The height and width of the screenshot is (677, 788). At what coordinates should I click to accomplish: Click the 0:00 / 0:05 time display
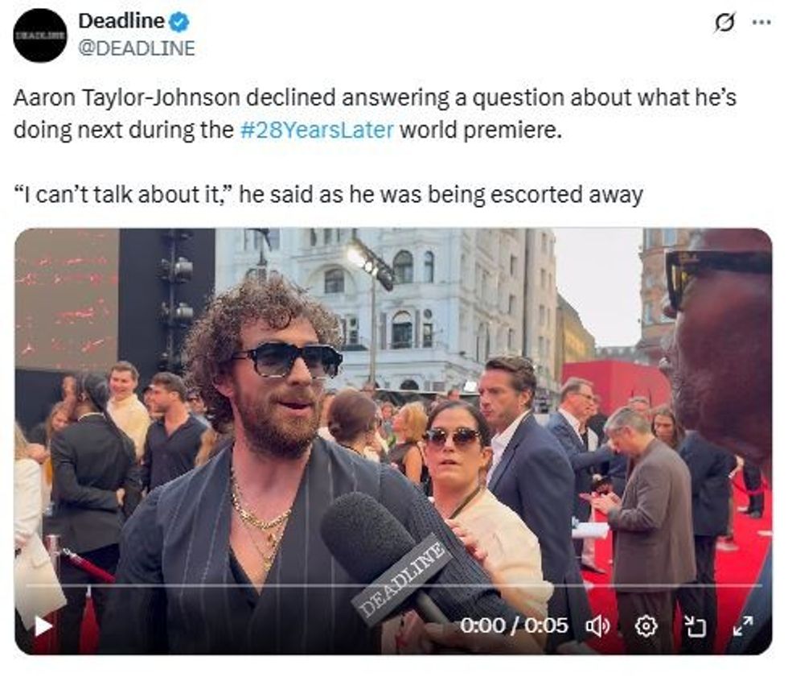tap(514, 625)
